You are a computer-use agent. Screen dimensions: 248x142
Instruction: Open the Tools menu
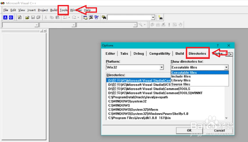click(x=63, y=10)
